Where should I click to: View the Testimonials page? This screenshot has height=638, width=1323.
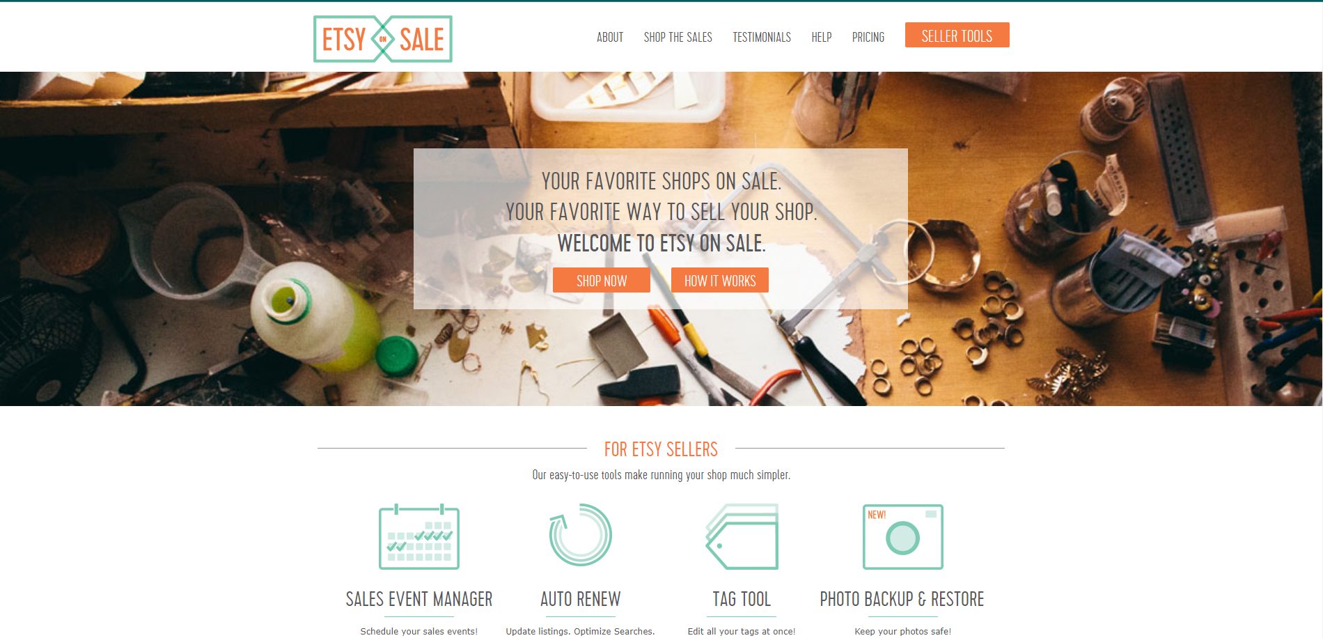(x=762, y=37)
